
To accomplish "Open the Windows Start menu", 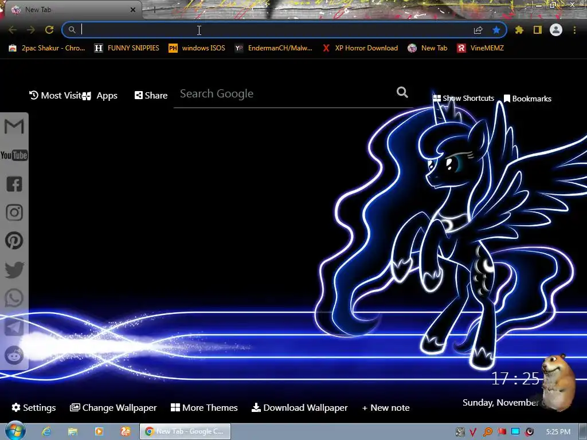I will click(x=15, y=431).
